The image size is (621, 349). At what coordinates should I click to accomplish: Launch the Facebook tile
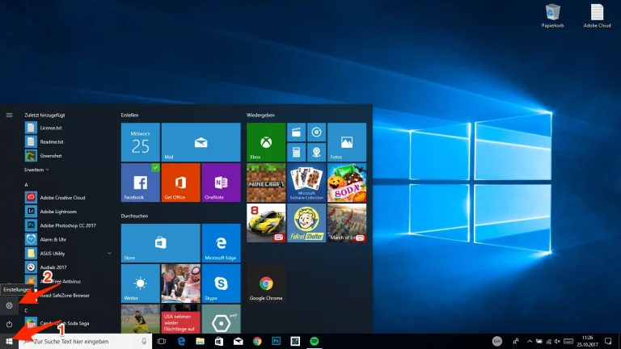pyautogui.click(x=140, y=183)
